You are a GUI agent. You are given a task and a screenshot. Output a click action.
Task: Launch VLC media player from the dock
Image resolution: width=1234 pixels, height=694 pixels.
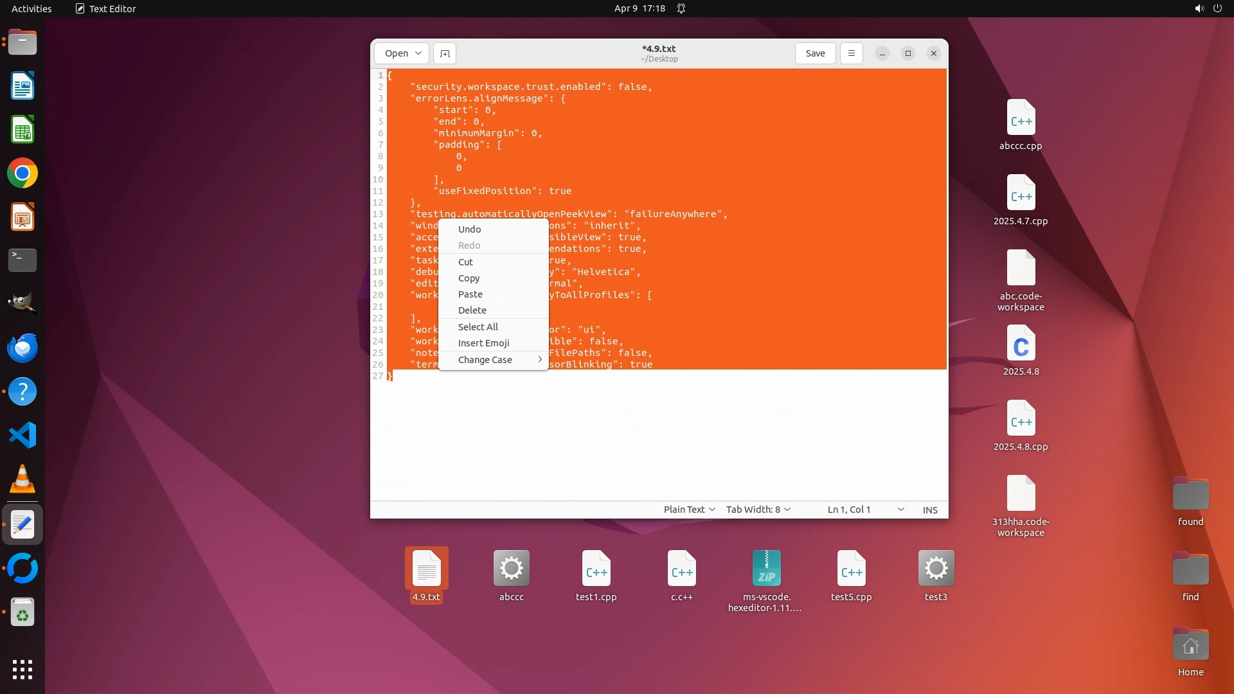click(x=22, y=479)
